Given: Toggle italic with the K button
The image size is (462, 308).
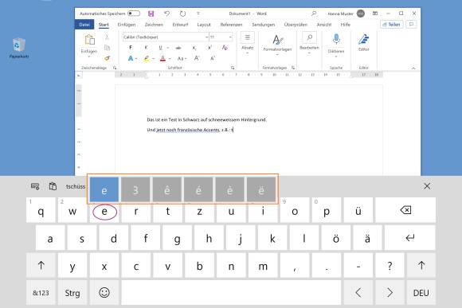Looking at the screenshot, I should [146, 48].
